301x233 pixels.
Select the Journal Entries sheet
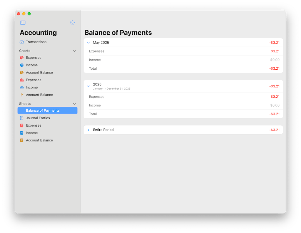(38, 118)
